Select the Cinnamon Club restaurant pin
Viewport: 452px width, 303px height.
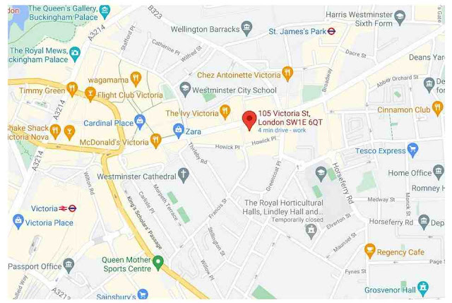click(438, 108)
